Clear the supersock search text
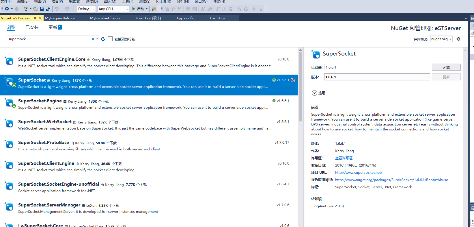 tap(93, 39)
